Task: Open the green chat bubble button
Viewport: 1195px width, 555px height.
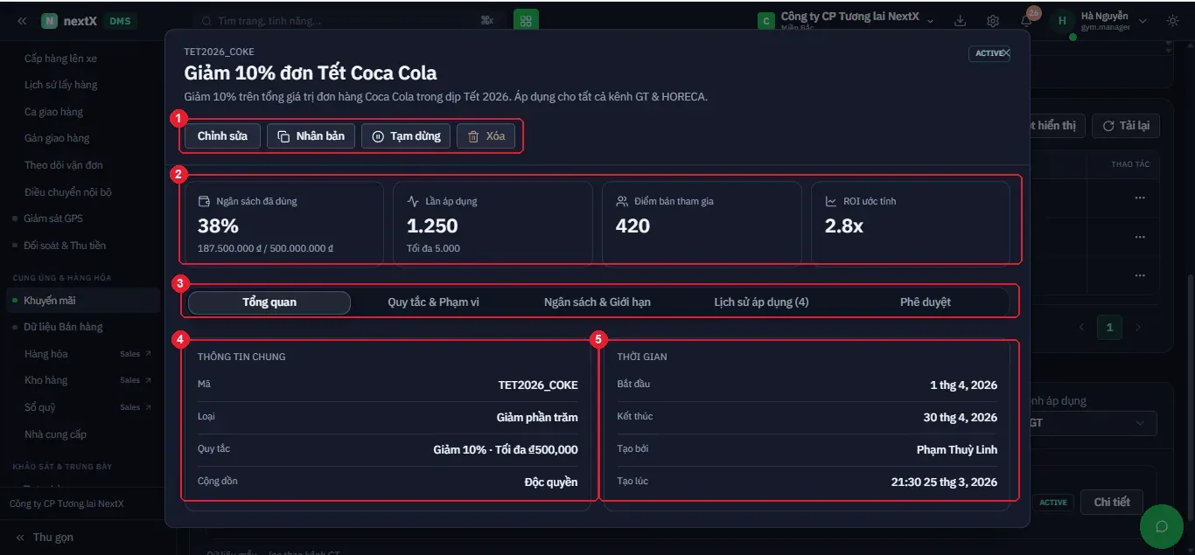Action: click(1162, 526)
